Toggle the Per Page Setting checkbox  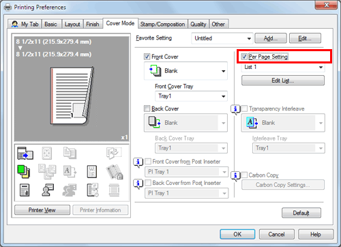coord(244,57)
